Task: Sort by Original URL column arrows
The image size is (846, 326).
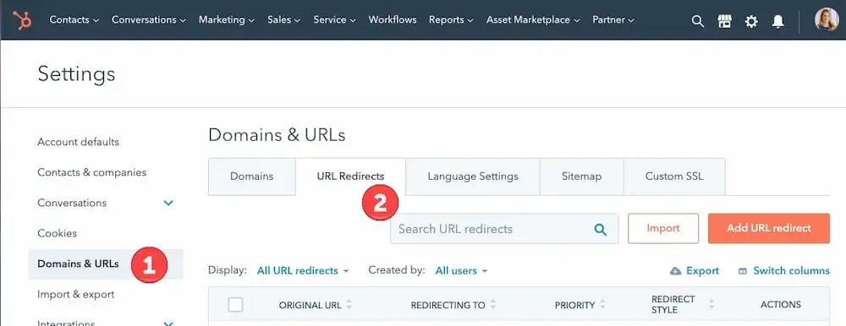Action: (349, 304)
